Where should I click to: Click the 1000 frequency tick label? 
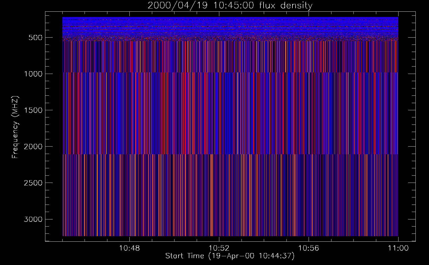[x=33, y=74]
